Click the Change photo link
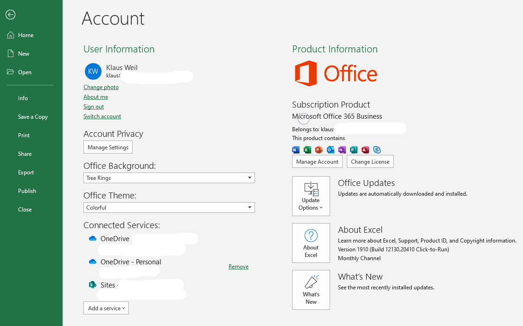The image size is (523, 326). click(101, 87)
